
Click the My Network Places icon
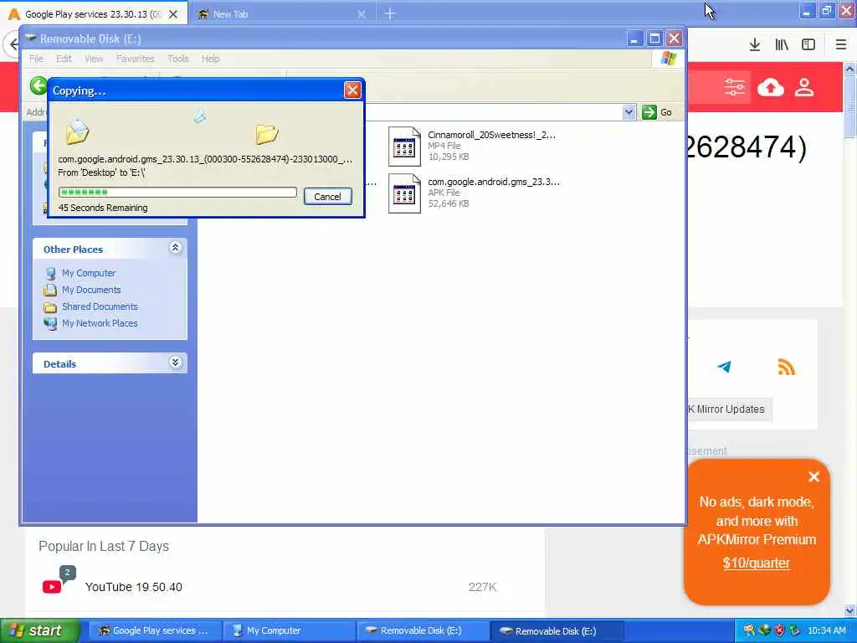[50, 324]
